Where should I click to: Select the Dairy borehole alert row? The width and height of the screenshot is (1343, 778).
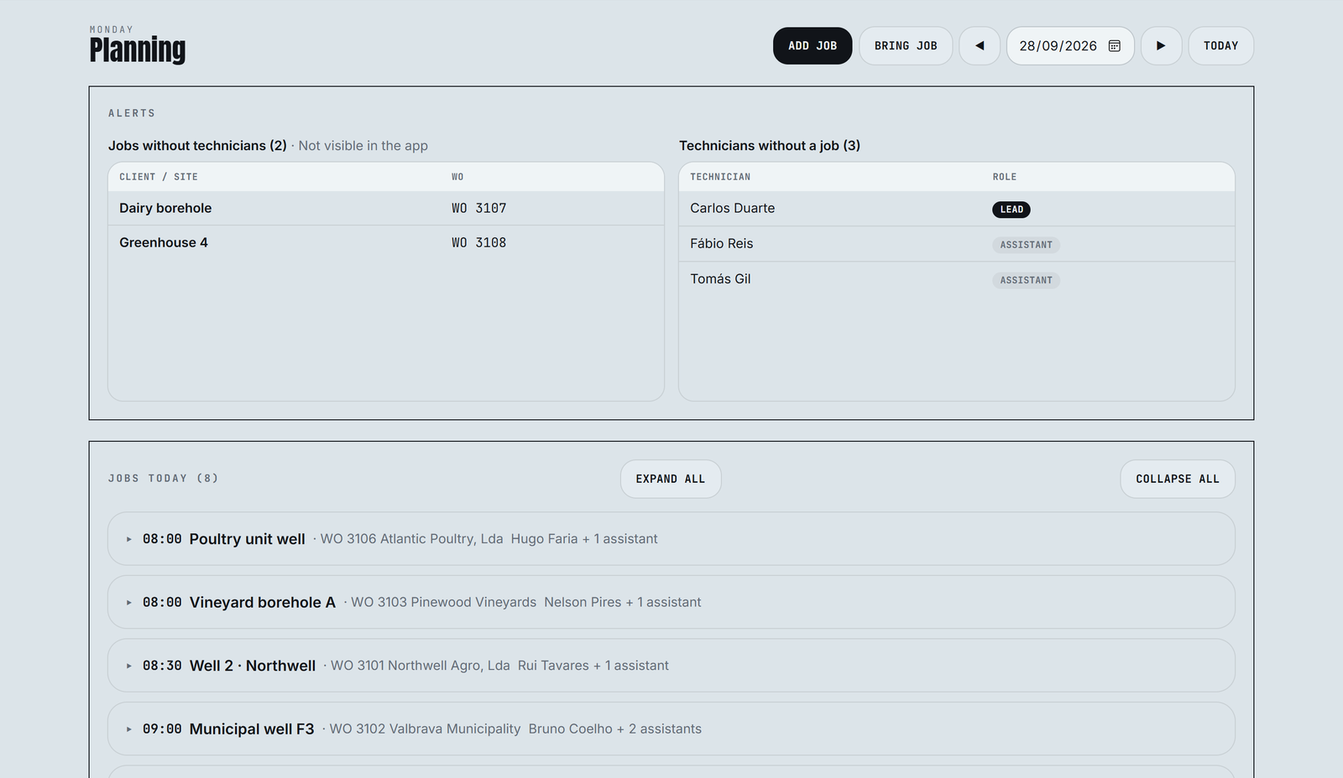point(386,208)
